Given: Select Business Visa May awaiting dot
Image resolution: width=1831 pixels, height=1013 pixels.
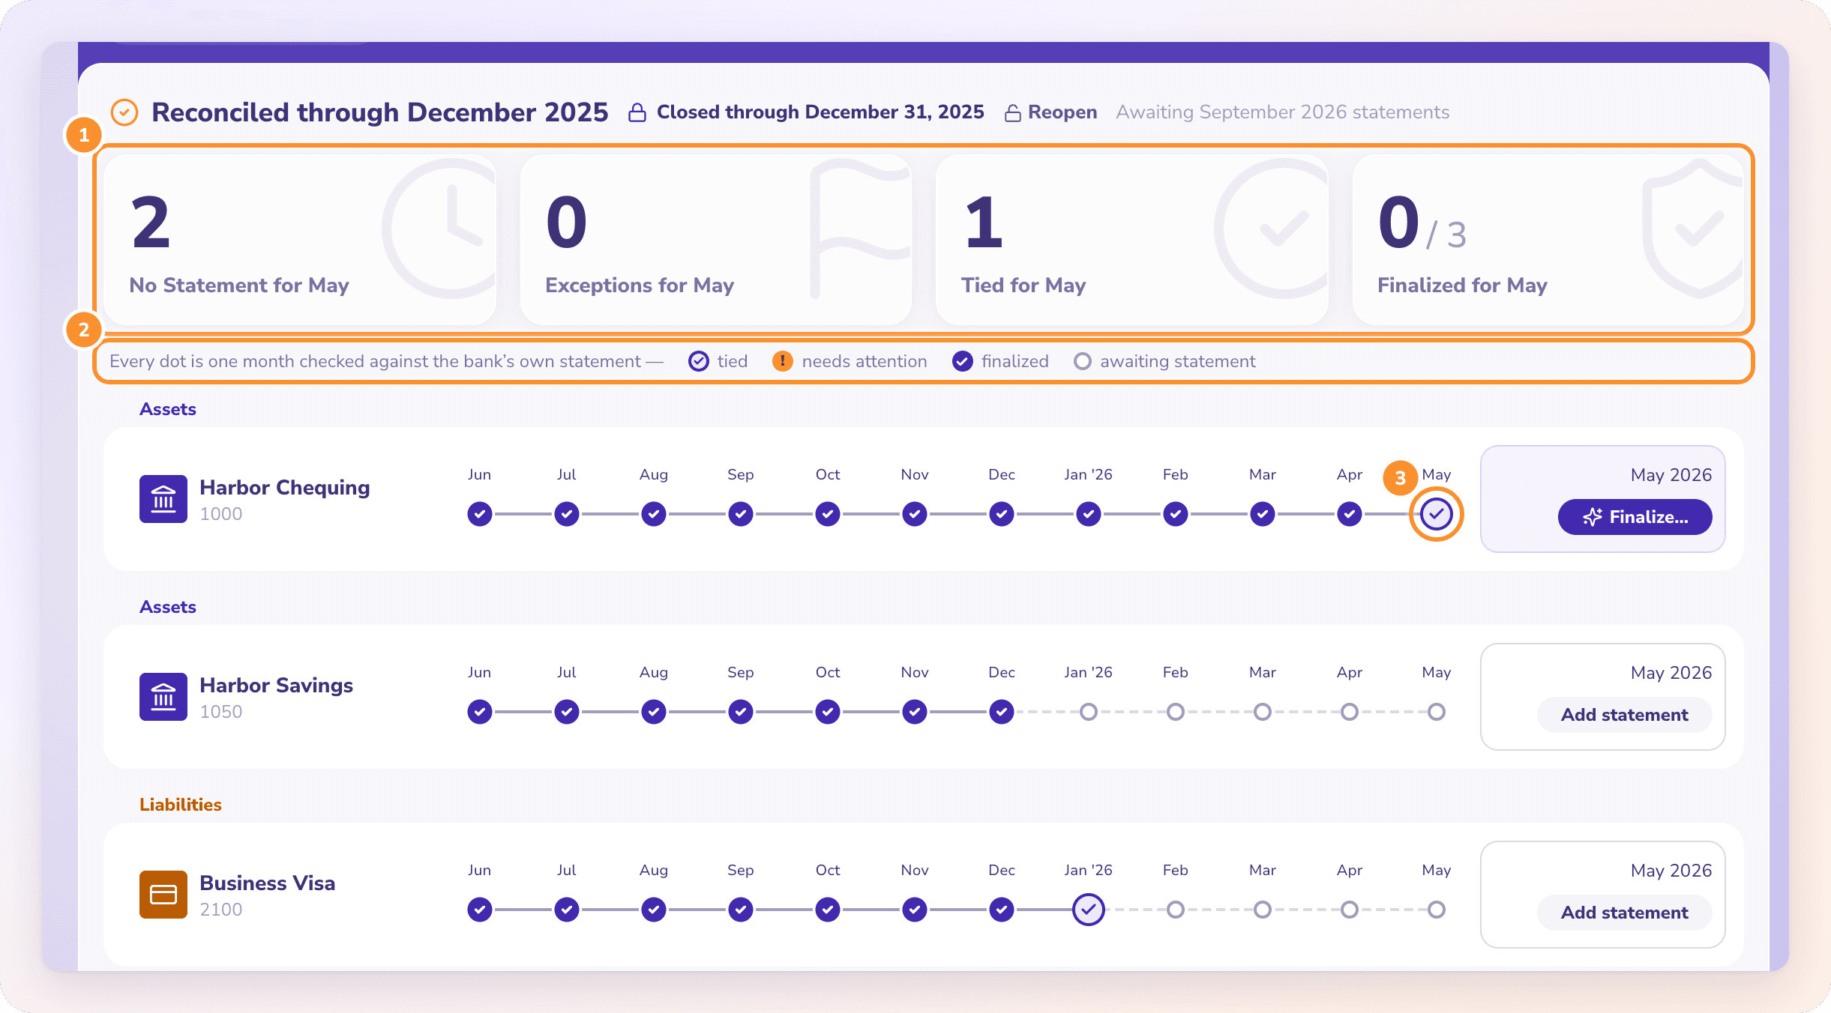Looking at the screenshot, I should tap(1436, 910).
